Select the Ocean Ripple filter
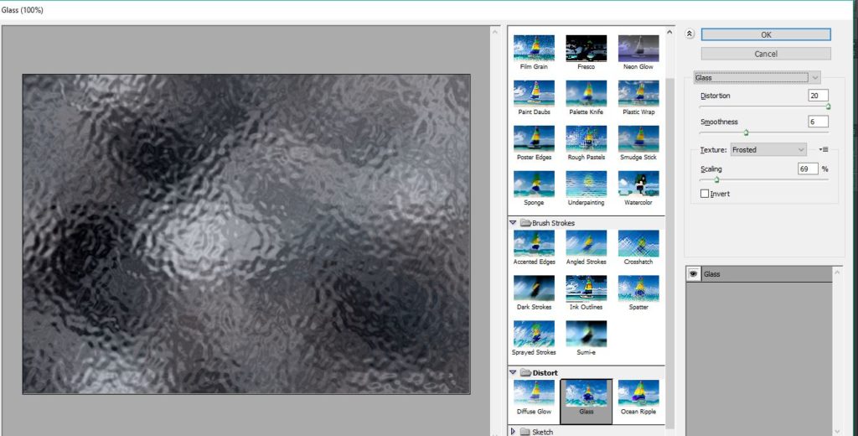Screen dimensions: 858x436 pyautogui.click(x=638, y=393)
